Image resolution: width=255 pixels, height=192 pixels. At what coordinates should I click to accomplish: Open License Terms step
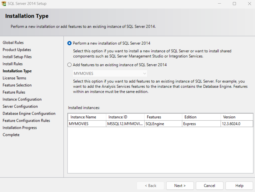(14, 78)
